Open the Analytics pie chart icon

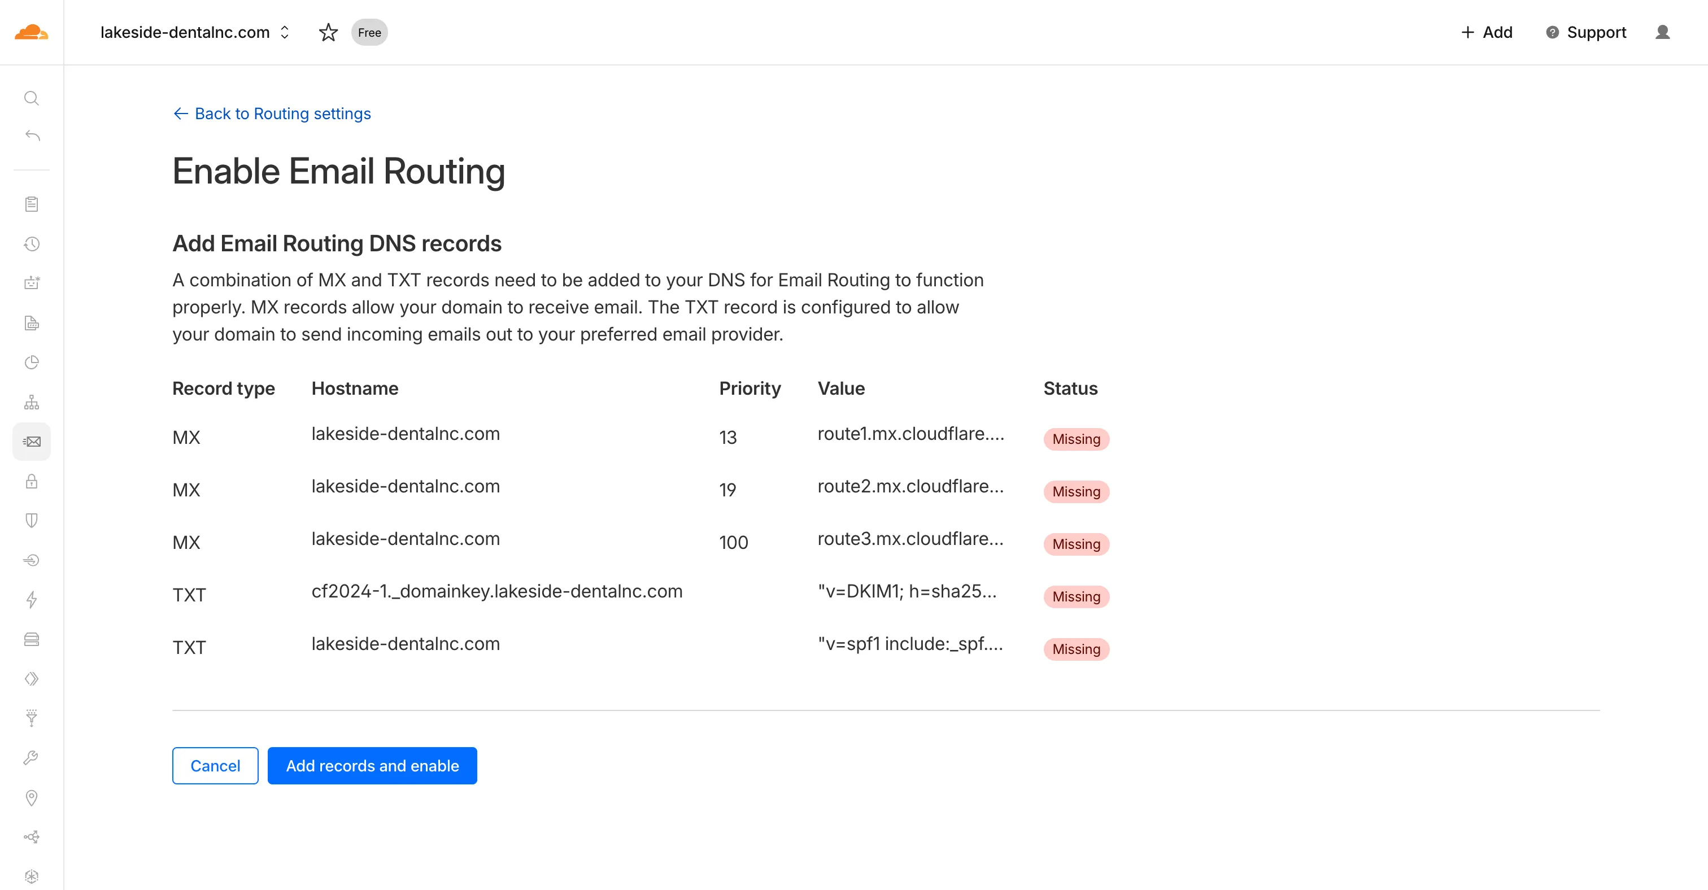click(31, 363)
